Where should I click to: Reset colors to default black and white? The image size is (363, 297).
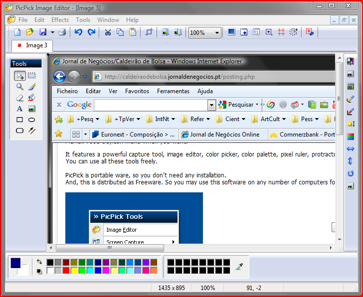point(39,271)
